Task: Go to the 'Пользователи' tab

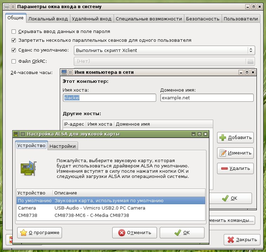Action: [x=241, y=19]
